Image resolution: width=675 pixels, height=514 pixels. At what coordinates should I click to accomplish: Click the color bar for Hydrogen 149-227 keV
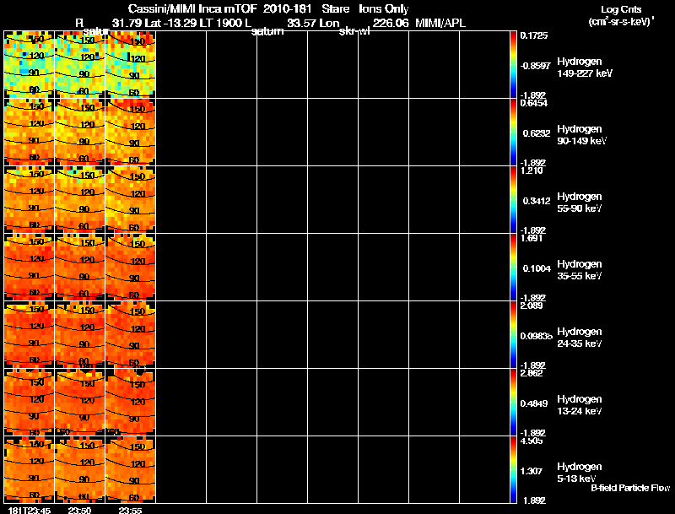(x=514, y=64)
